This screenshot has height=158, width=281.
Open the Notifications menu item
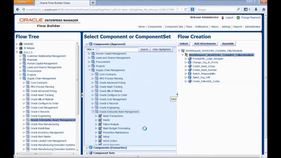pos(202,27)
